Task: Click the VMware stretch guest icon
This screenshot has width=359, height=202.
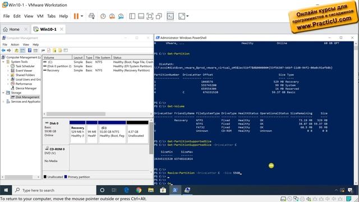Action: [182, 16]
